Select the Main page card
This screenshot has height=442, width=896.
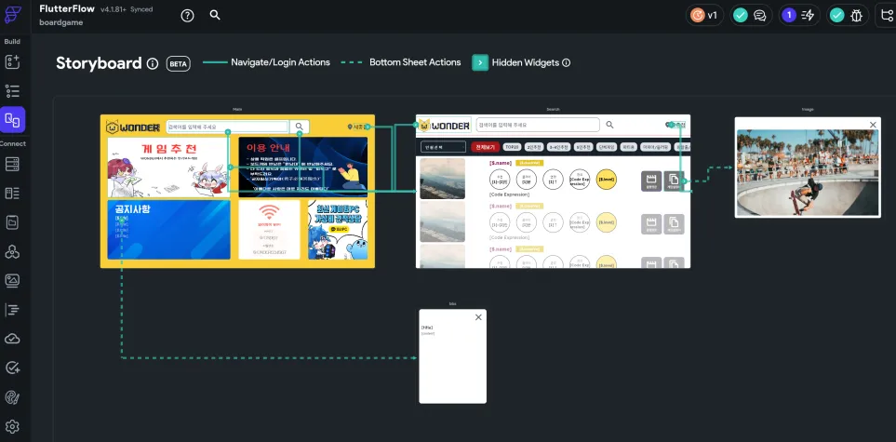tap(237, 191)
